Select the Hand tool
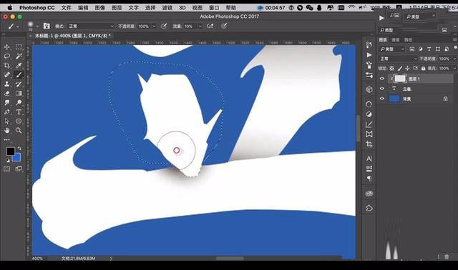Screen dimensions: 458x270 [x=7, y=130]
